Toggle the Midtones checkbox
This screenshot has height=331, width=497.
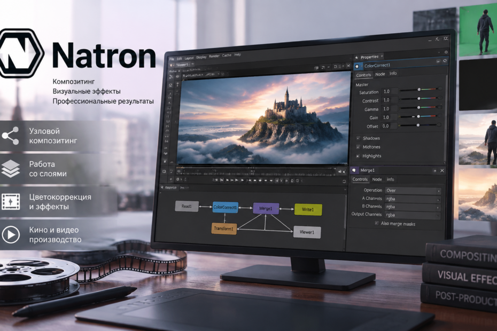358,147
